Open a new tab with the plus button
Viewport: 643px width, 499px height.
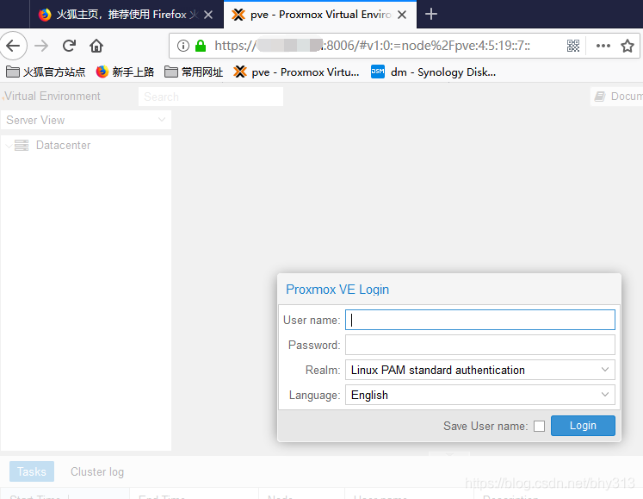pos(431,15)
